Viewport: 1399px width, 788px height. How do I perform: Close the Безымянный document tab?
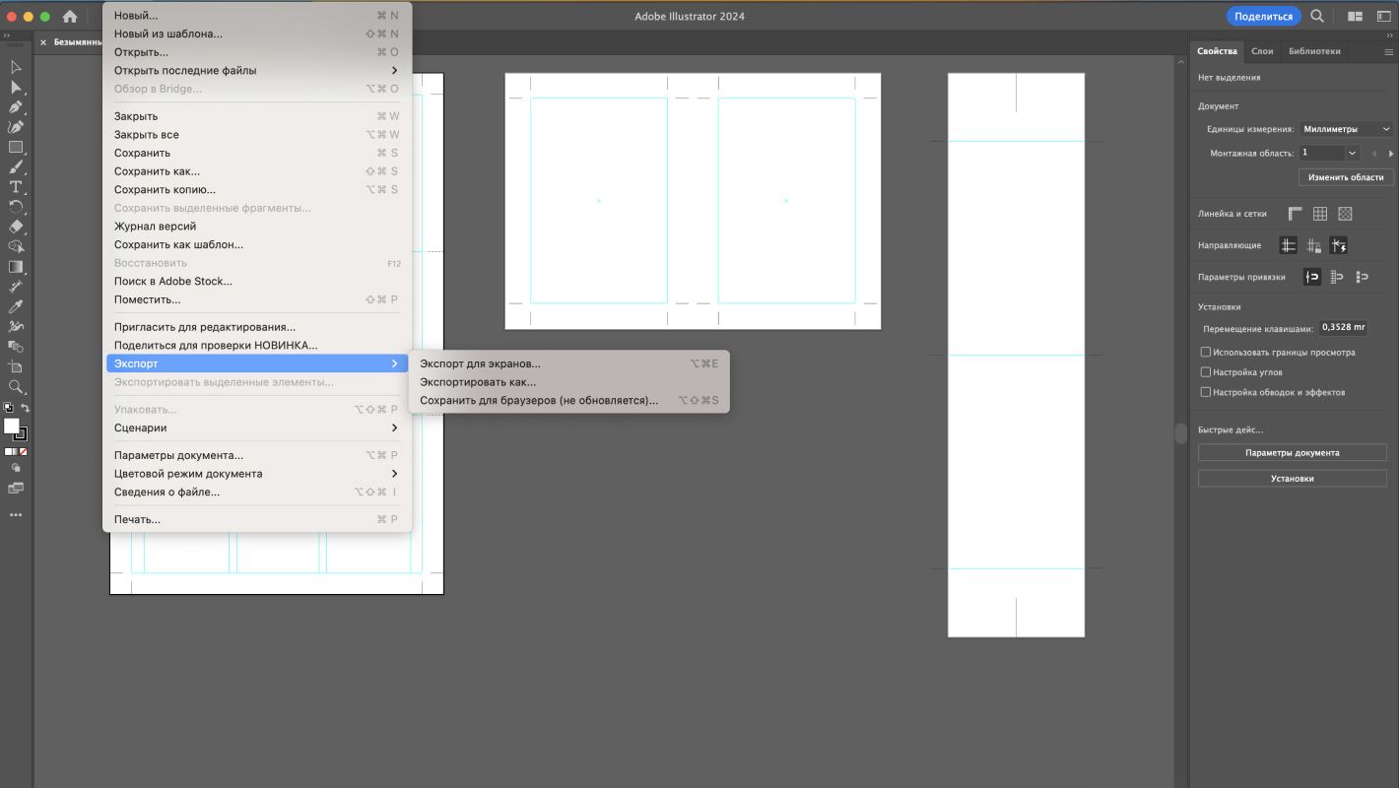click(x=43, y=43)
